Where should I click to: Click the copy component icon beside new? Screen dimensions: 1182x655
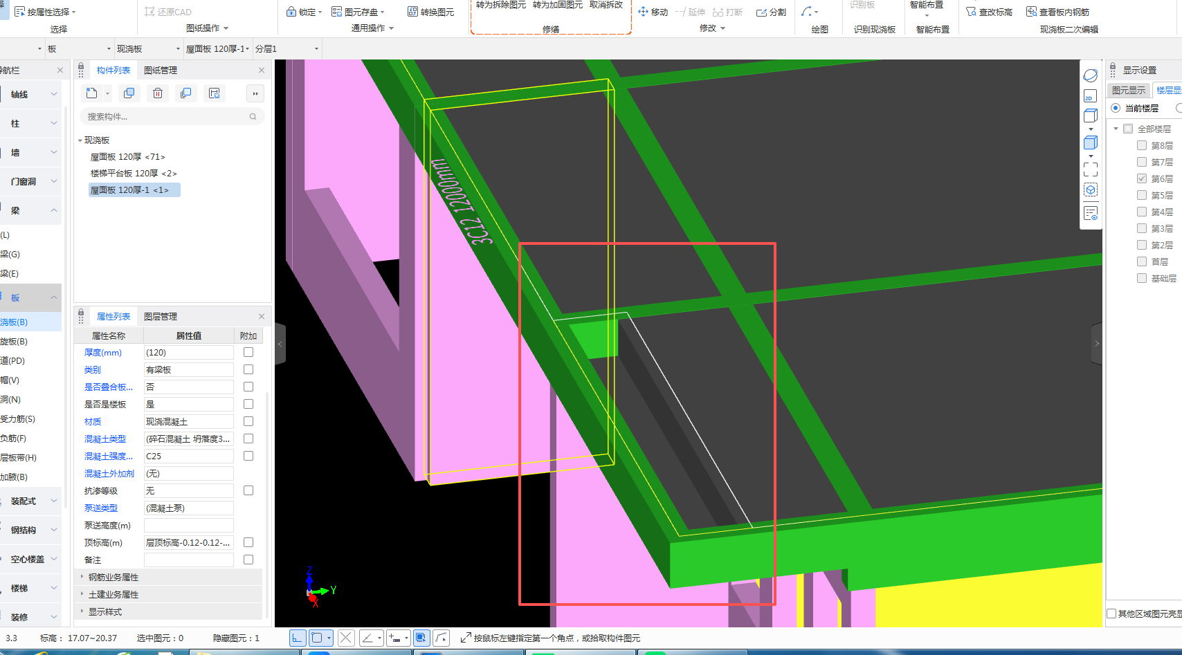[x=129, y=93]
